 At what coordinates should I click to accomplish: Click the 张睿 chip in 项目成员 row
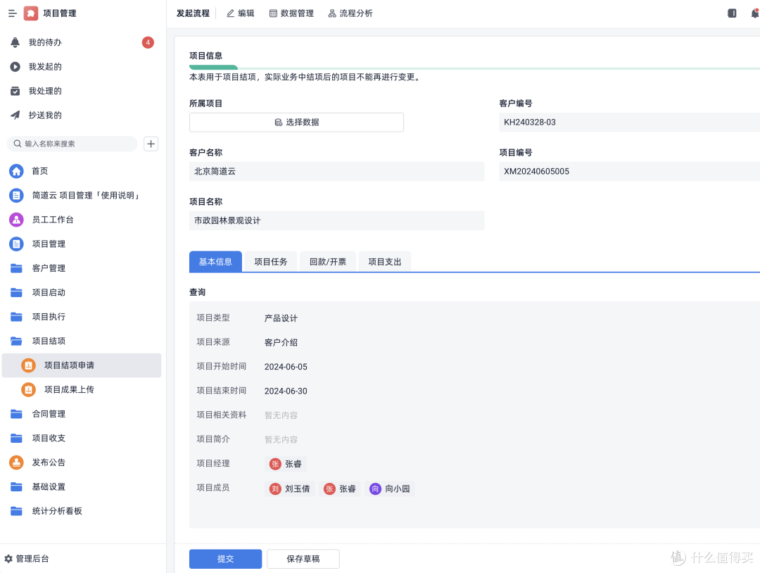(340, 489)
